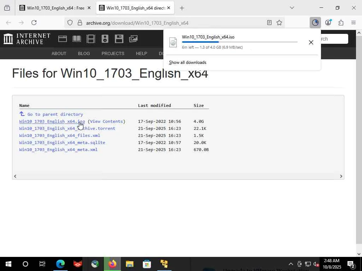Image resolution: width=362 pixels, height=271 pixels.
Task: Click View Contents link
Action: point(106,121)
